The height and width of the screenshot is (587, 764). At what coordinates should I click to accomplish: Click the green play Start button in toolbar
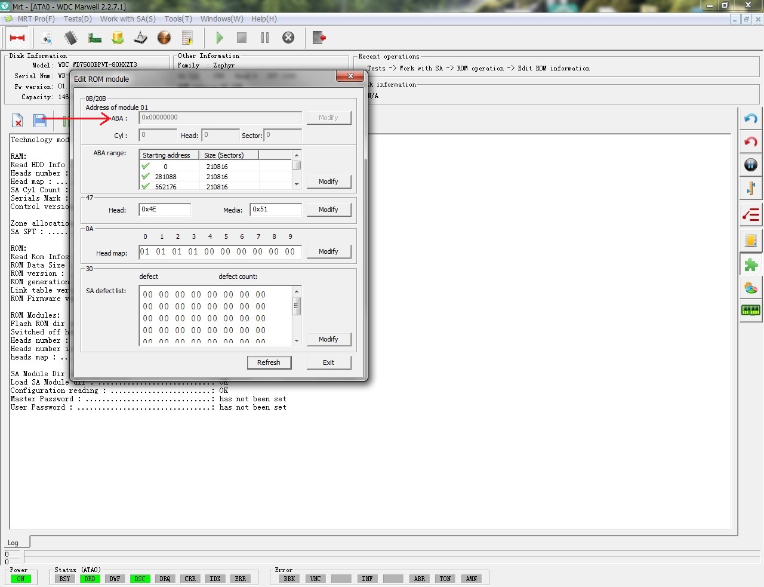click(220, 38)
